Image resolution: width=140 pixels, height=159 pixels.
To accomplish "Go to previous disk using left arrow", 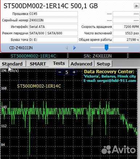I will 67,48.
